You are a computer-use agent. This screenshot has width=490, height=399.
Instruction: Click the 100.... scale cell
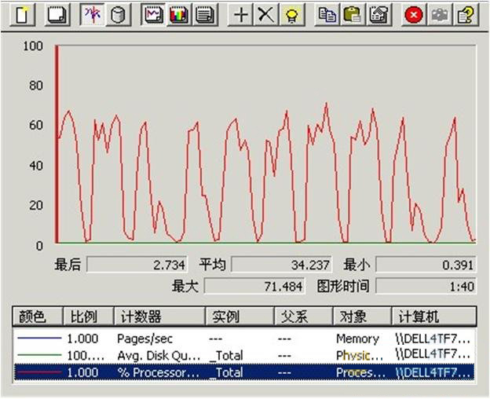(86, 356)
